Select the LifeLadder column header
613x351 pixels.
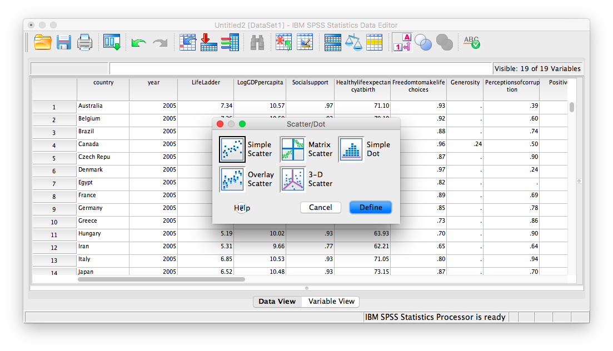pos(206,89)
